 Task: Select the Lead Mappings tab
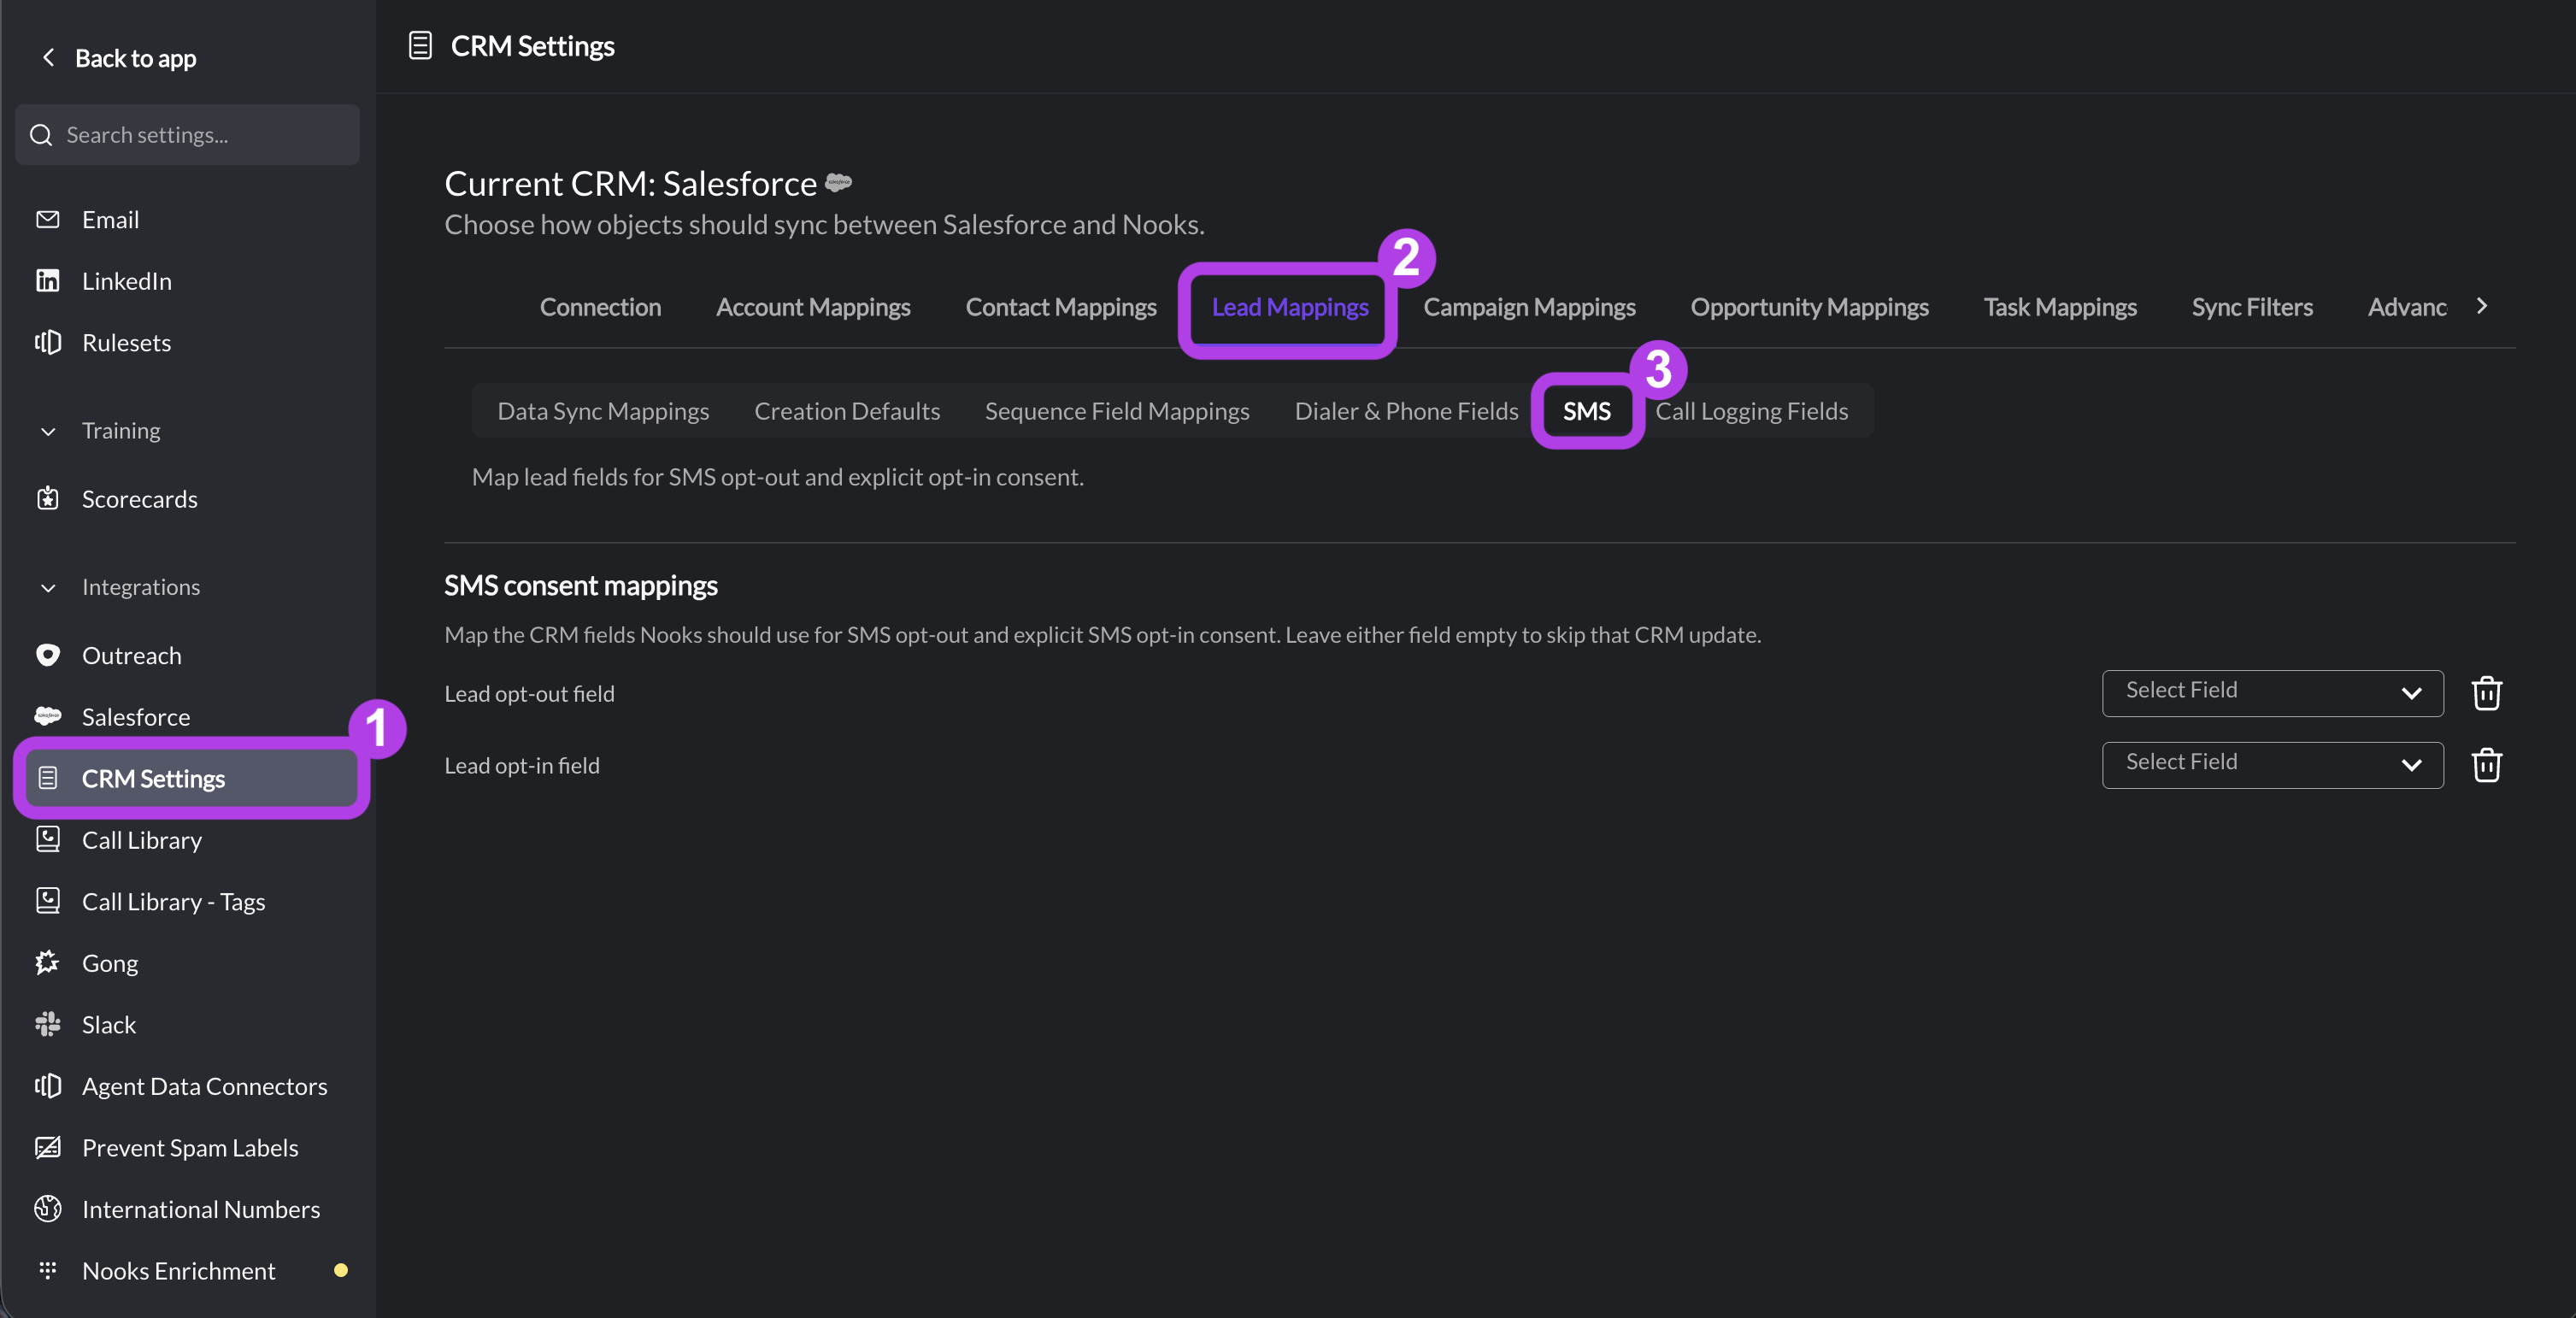point(1290,307)
